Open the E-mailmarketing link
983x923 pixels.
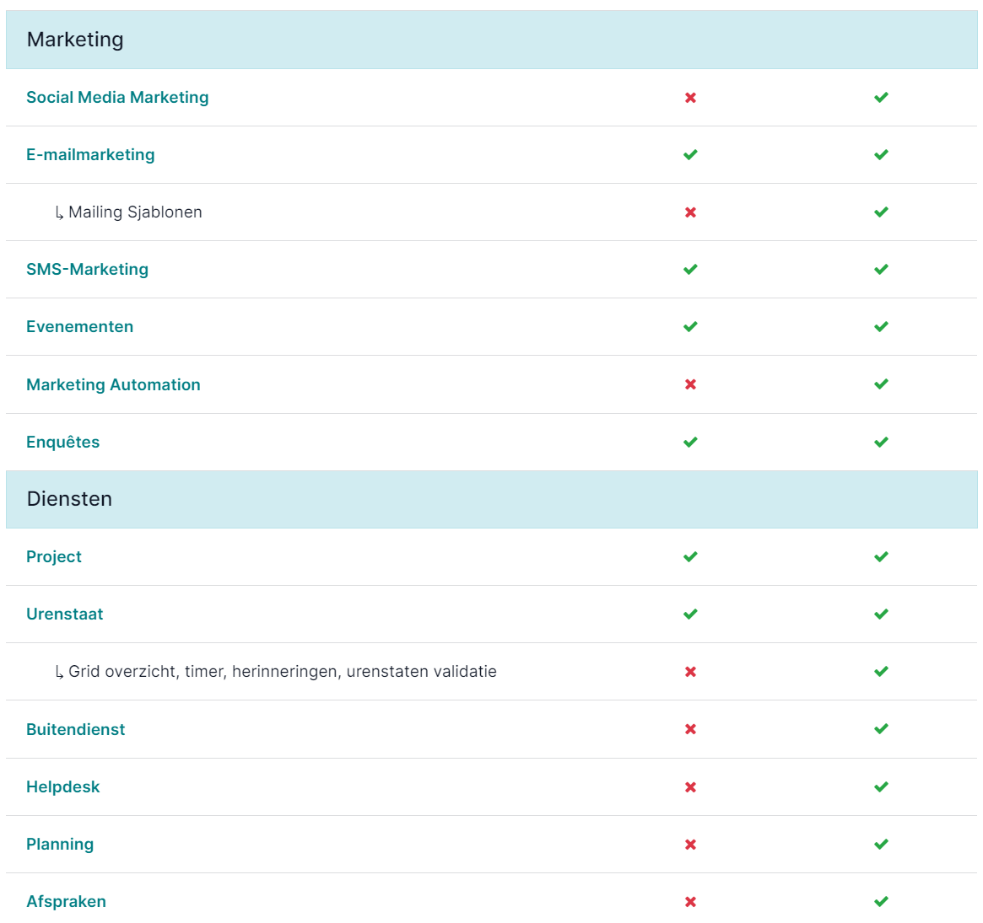pyautogui.click(x=90, y=154)
